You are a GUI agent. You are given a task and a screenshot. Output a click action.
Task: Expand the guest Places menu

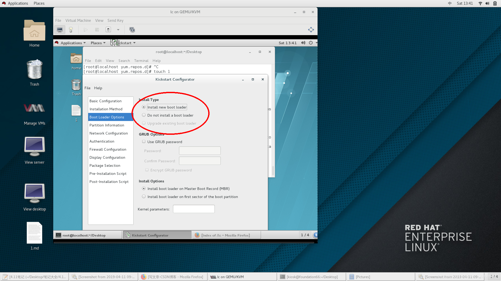(x=98, y=43)
